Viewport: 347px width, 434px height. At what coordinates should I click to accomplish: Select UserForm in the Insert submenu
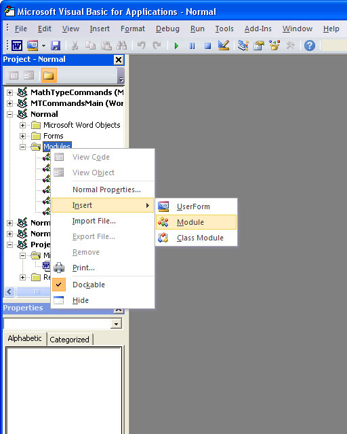pyautogui.click(x=196, y=206)
